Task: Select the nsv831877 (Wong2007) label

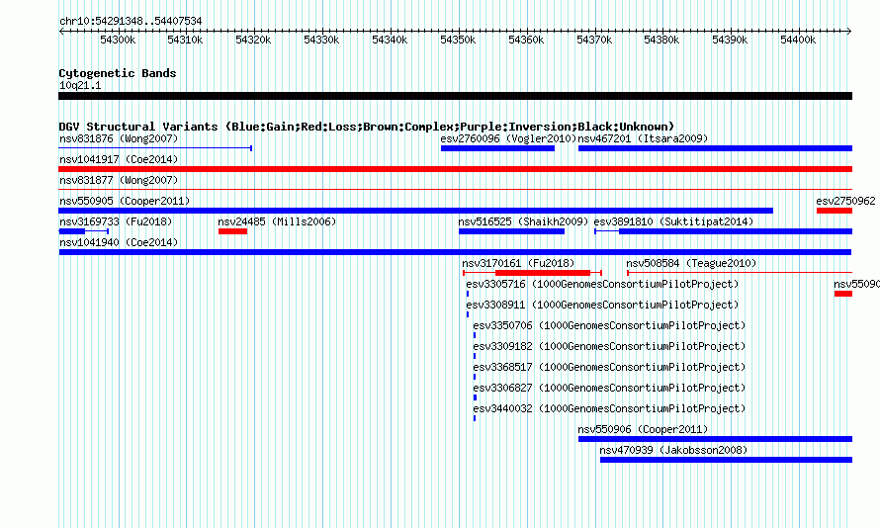Action: point(119,180)
